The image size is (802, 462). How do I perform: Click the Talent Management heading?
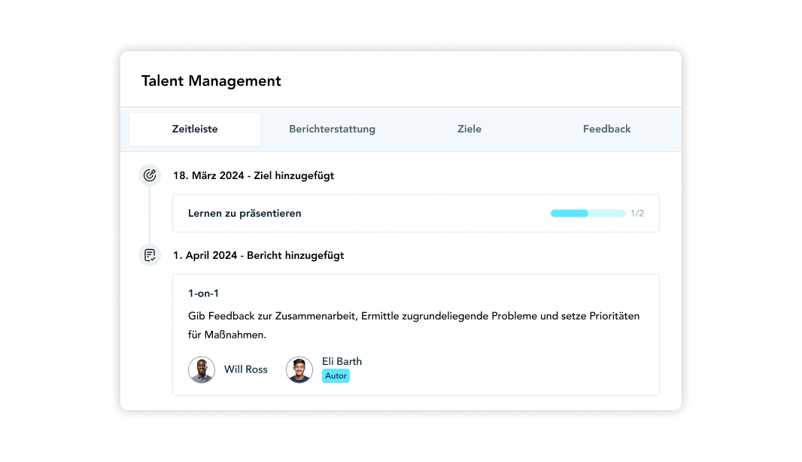click(x=211, y=81)
